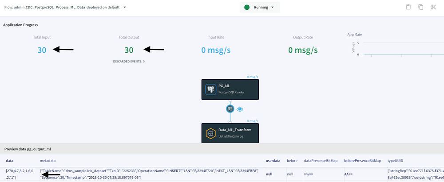Click the green running status indicator
The width and height of the screenshot is (444, 182).
point(247,8)
